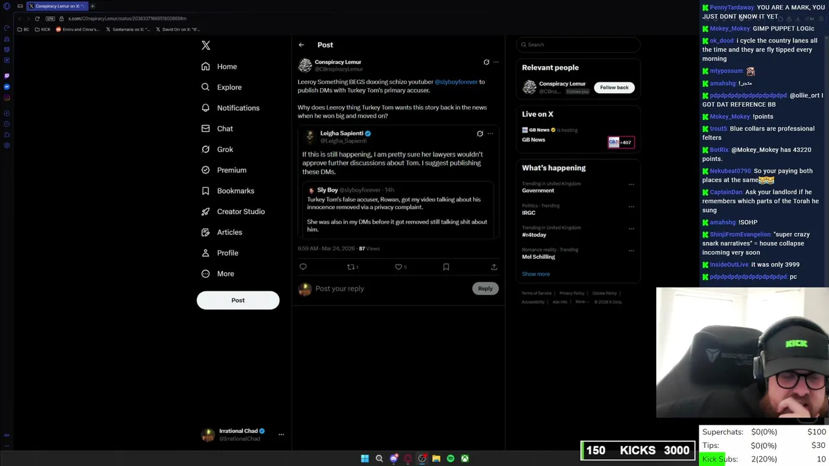Open options for IRGC trend
The width and height of the screenshot is (829, 466).
pyautogui.click(x=631, y=206)
